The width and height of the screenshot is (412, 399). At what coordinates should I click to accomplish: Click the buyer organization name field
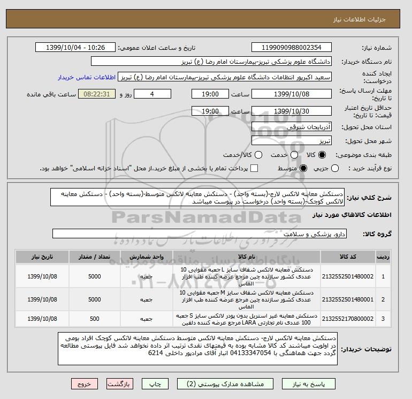click(211, 61)
